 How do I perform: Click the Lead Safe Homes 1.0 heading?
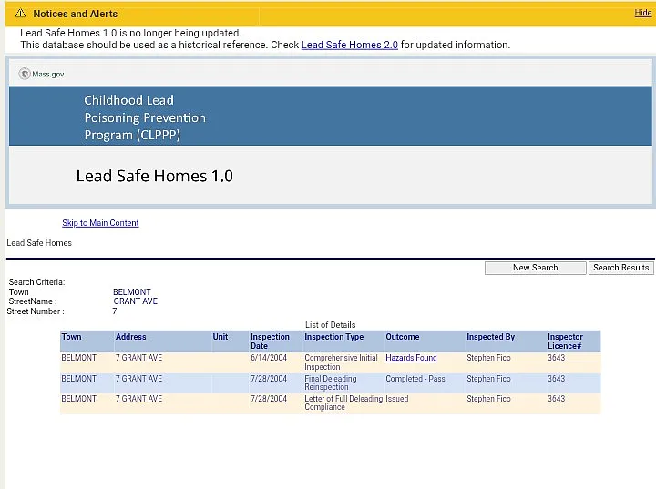tap(154, 176)
